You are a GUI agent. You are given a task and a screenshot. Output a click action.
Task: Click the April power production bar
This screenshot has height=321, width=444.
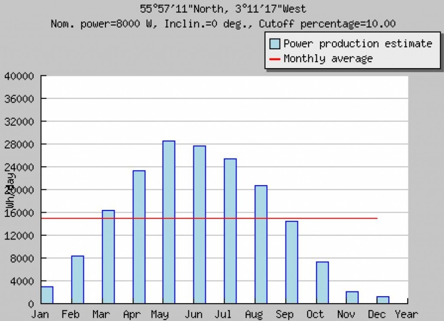coord(139,237)
